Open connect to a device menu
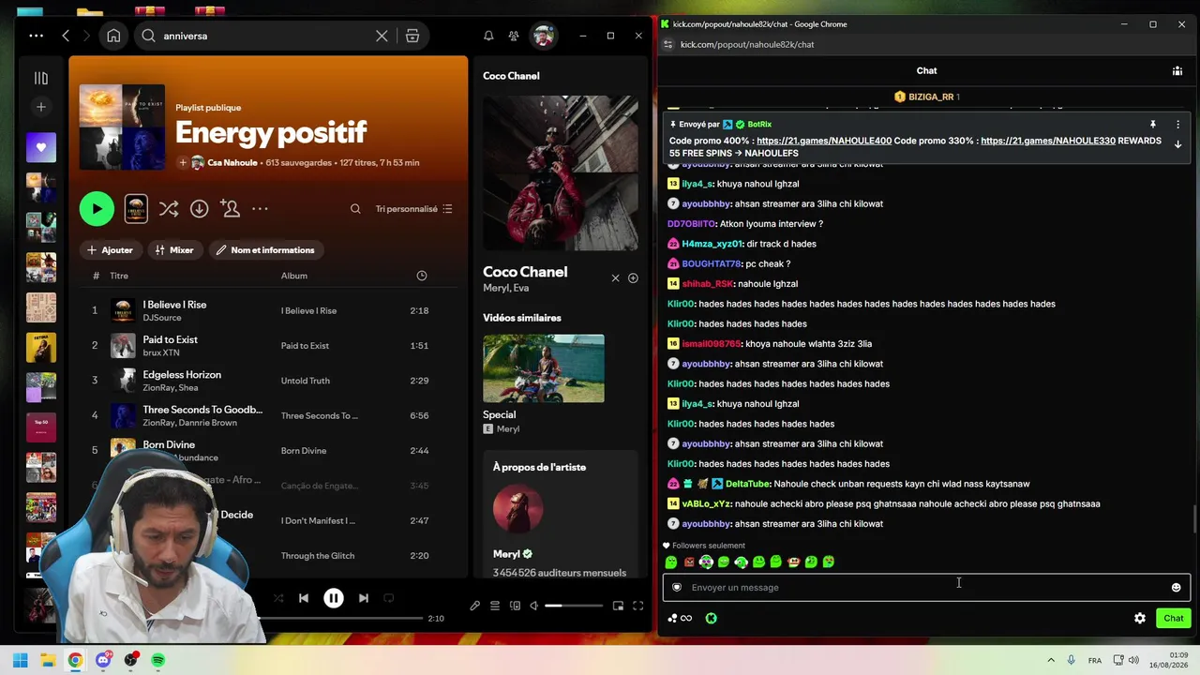This screenshot has height=675, width=1200. [x=515, y=606]
